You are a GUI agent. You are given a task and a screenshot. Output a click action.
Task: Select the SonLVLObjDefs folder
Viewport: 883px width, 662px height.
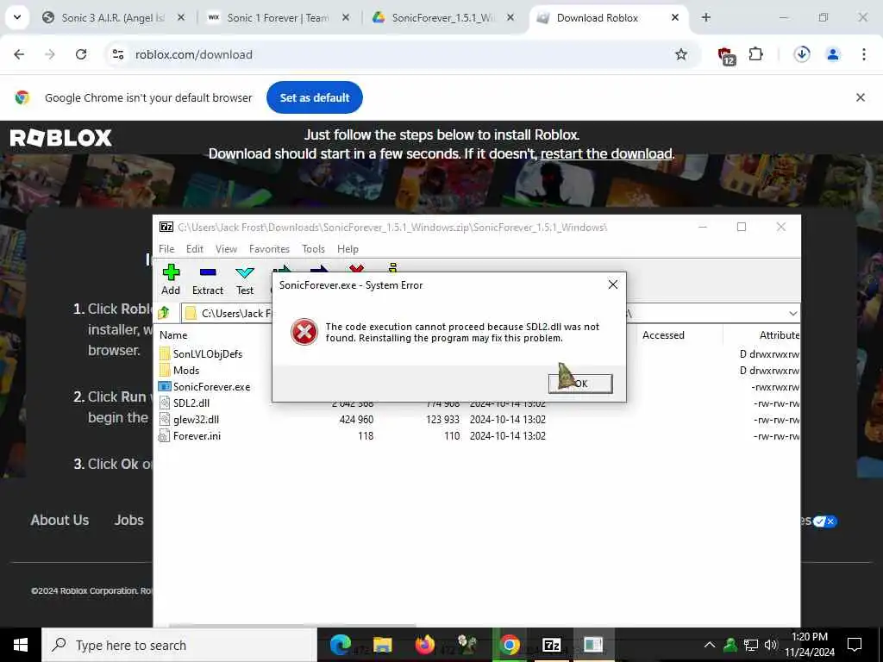[200, 353]
